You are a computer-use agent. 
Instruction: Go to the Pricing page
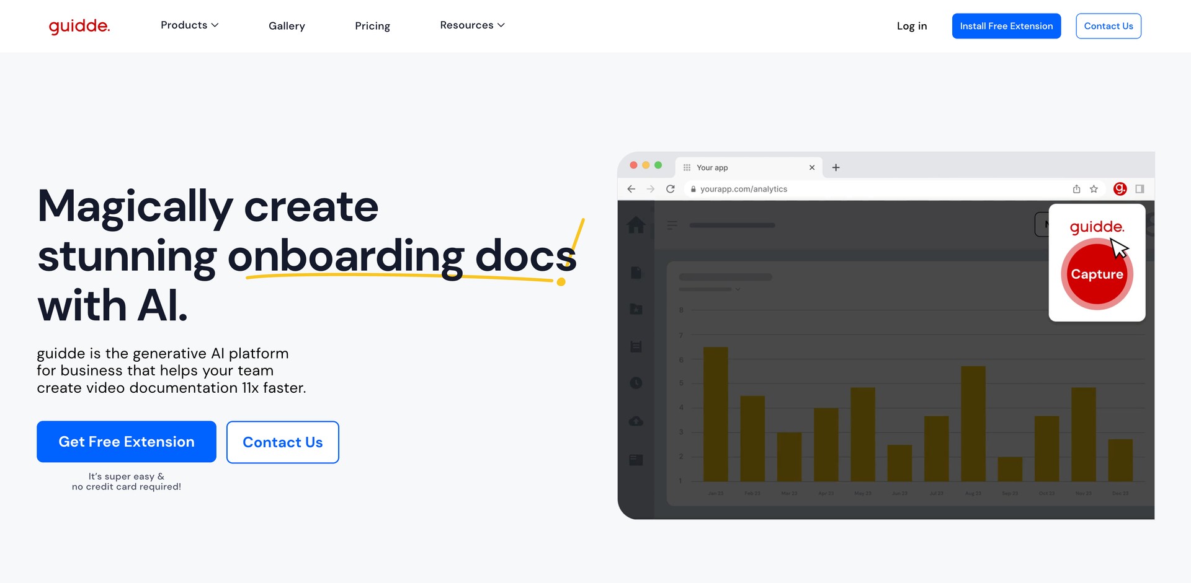pos(372,26)
